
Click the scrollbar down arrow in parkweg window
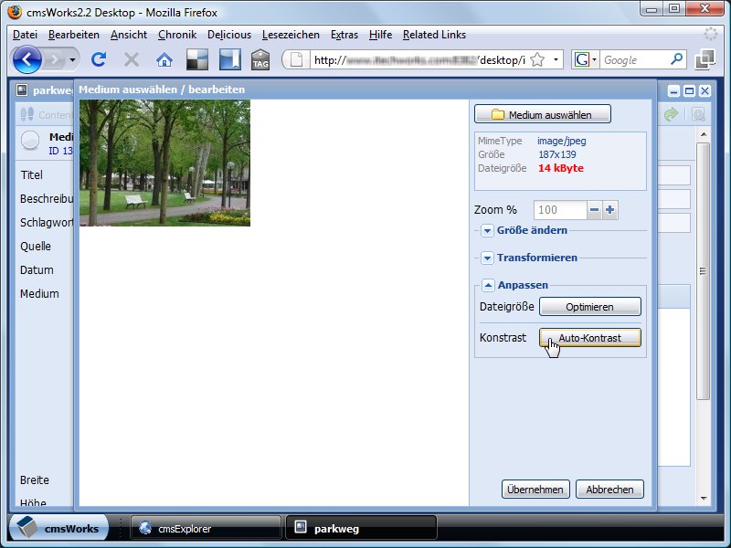704,498
